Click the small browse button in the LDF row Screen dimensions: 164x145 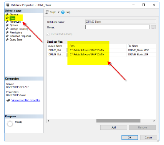(x=67, y=55)
